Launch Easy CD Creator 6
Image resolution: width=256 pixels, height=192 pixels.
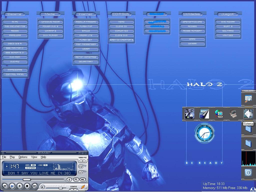point(121,40)
